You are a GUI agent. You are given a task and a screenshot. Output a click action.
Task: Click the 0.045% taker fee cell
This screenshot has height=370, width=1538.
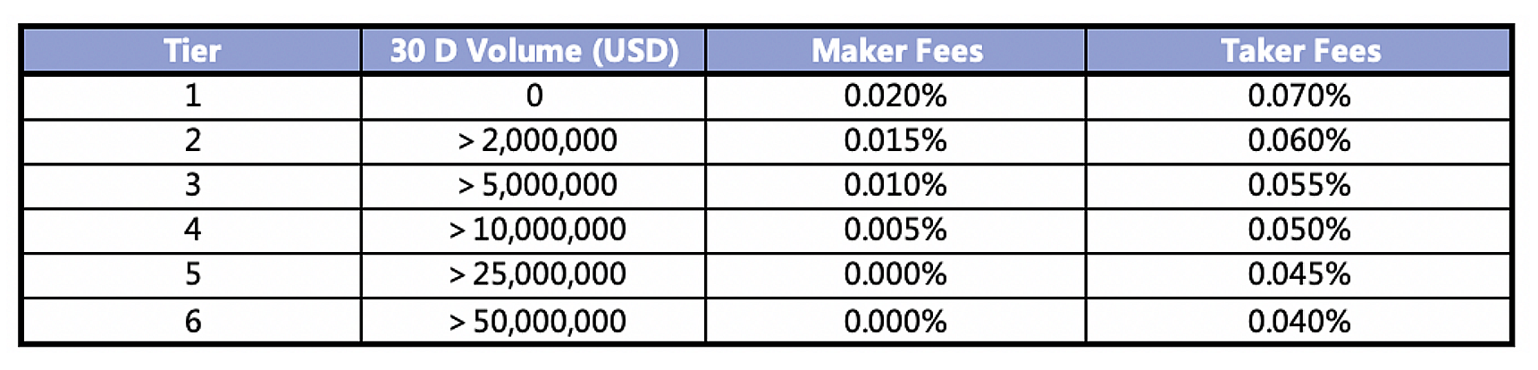1298,273
